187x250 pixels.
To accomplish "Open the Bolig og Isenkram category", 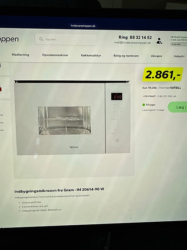I will (x=126, y=56).
